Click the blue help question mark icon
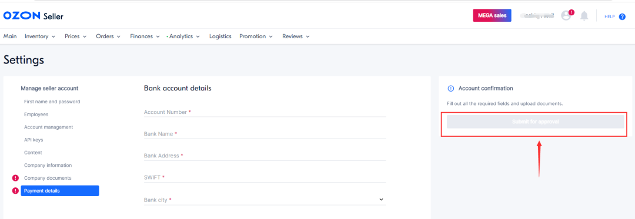The width and height of the screenshot is (635, 219). (622, 17)
